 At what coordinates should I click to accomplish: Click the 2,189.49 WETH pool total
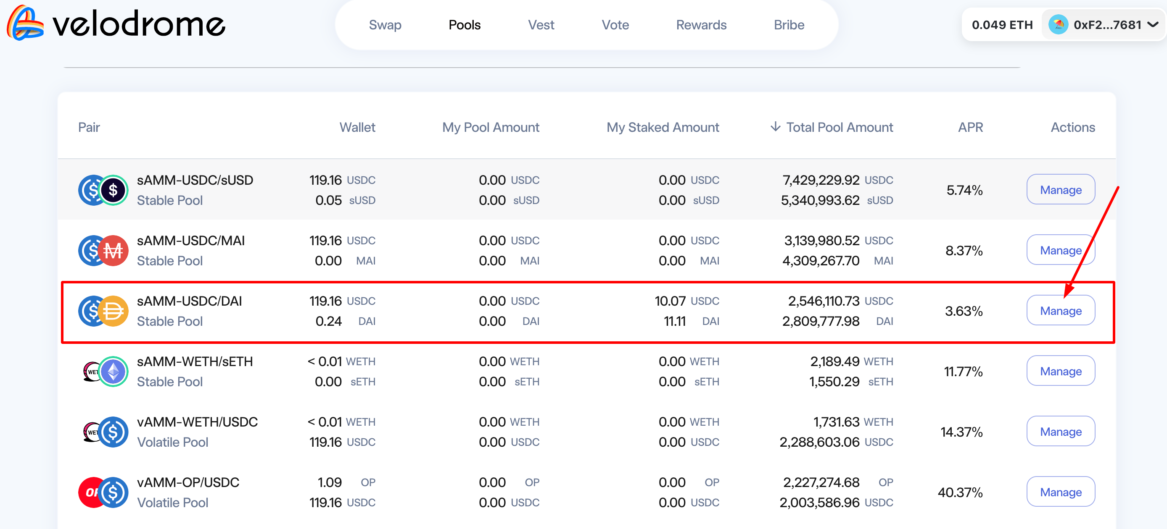tap(852, 361)
